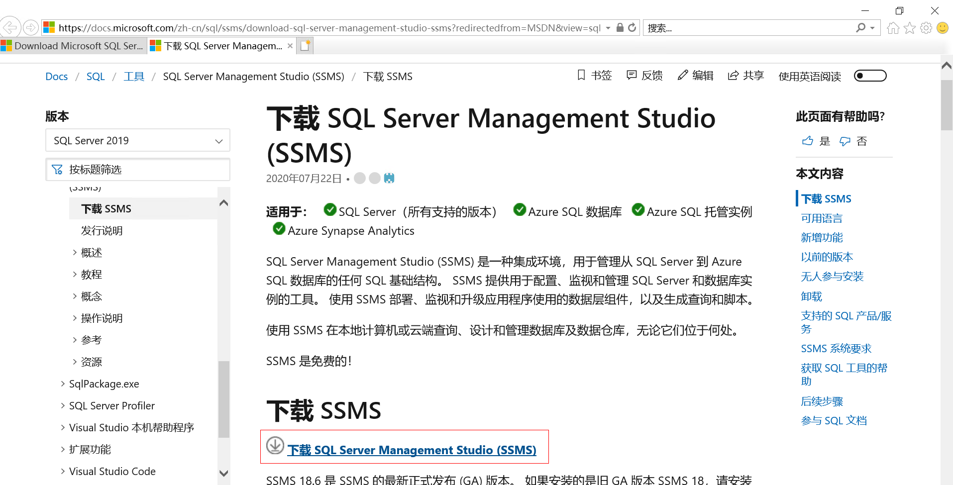Viewport: 953px width, 485px height.
Task: Open the Favorites star icon
Action: 910,28
